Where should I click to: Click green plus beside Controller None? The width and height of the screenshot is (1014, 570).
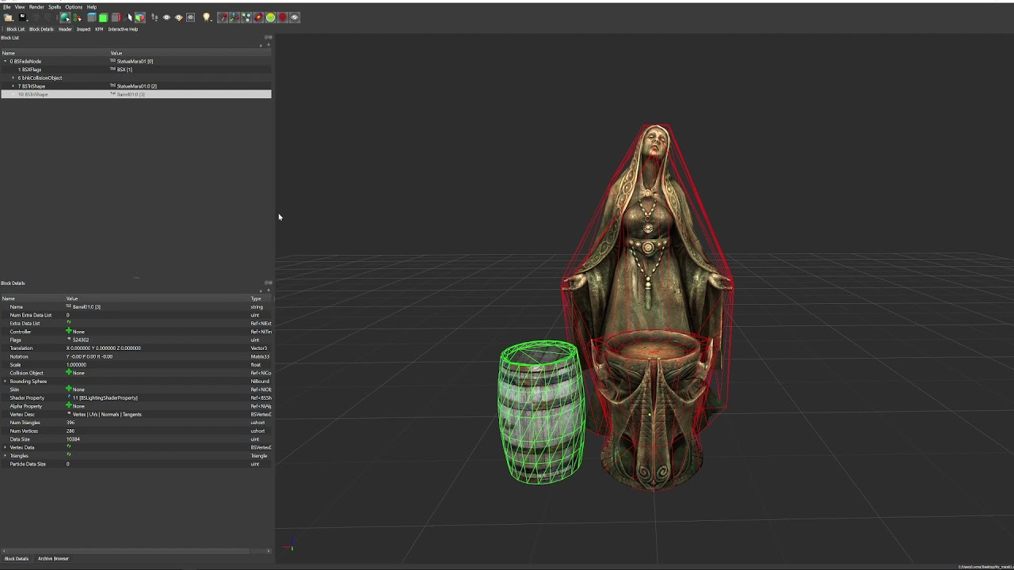[69, 331]
